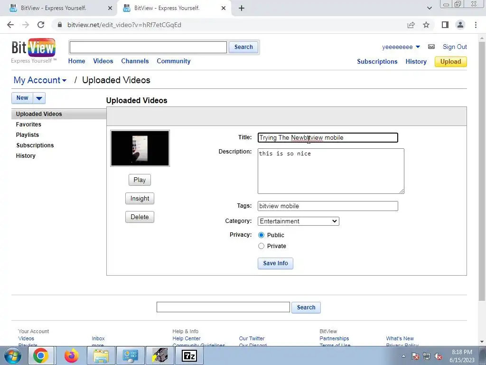Click the BitView rainbow logo
Screen dimensions: 486x365
[x=34, y=48]
